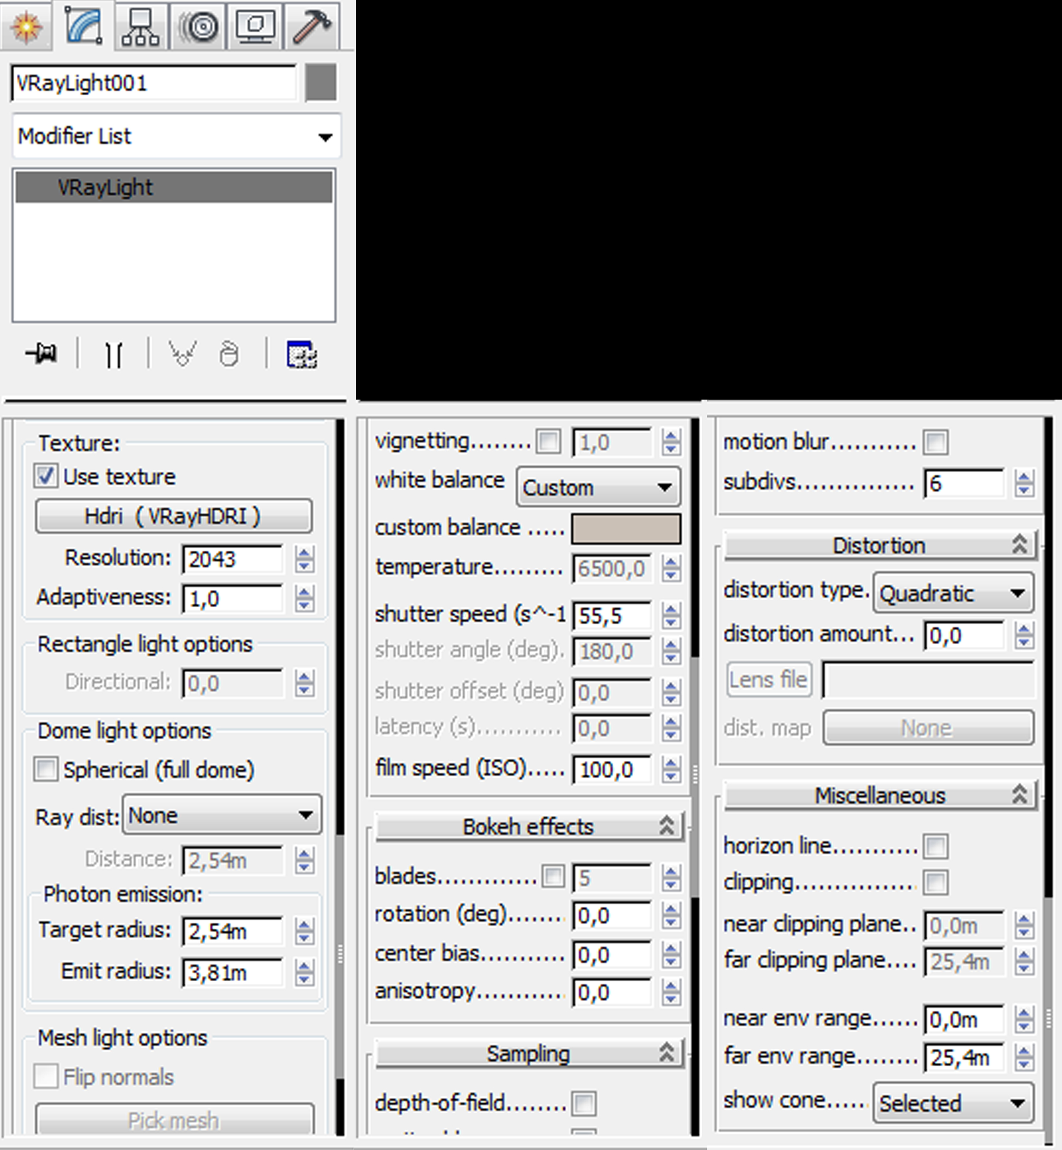Click the custom balance color swatch
1062x1150 pixels.
(x=626, y=528)
